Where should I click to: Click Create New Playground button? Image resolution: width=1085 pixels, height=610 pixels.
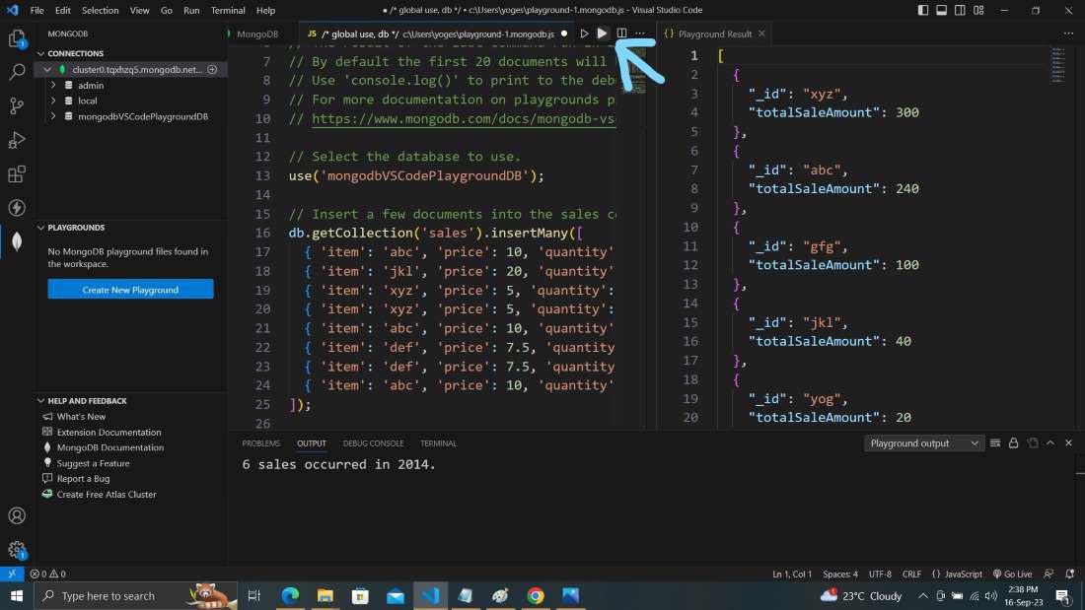(x=130, y=289)
